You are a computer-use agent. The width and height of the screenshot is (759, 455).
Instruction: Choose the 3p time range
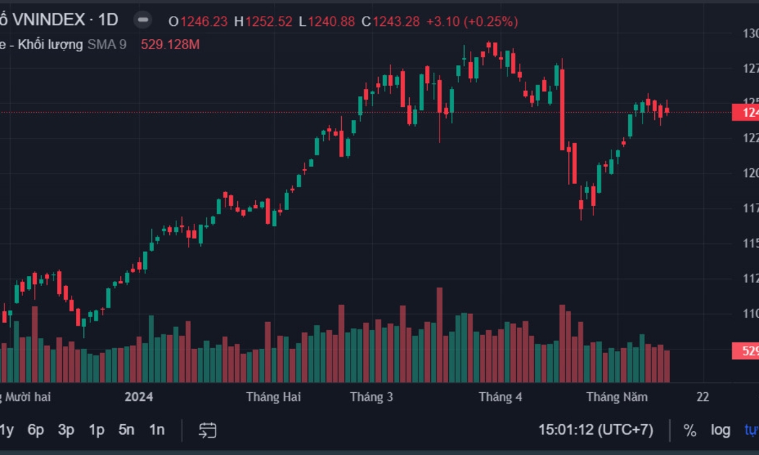point(66,430)
